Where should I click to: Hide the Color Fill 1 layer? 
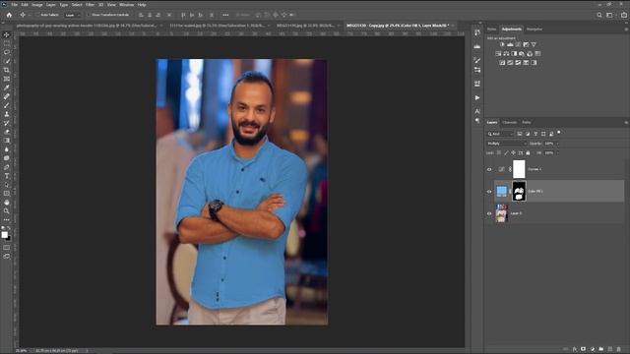point(489,192)
